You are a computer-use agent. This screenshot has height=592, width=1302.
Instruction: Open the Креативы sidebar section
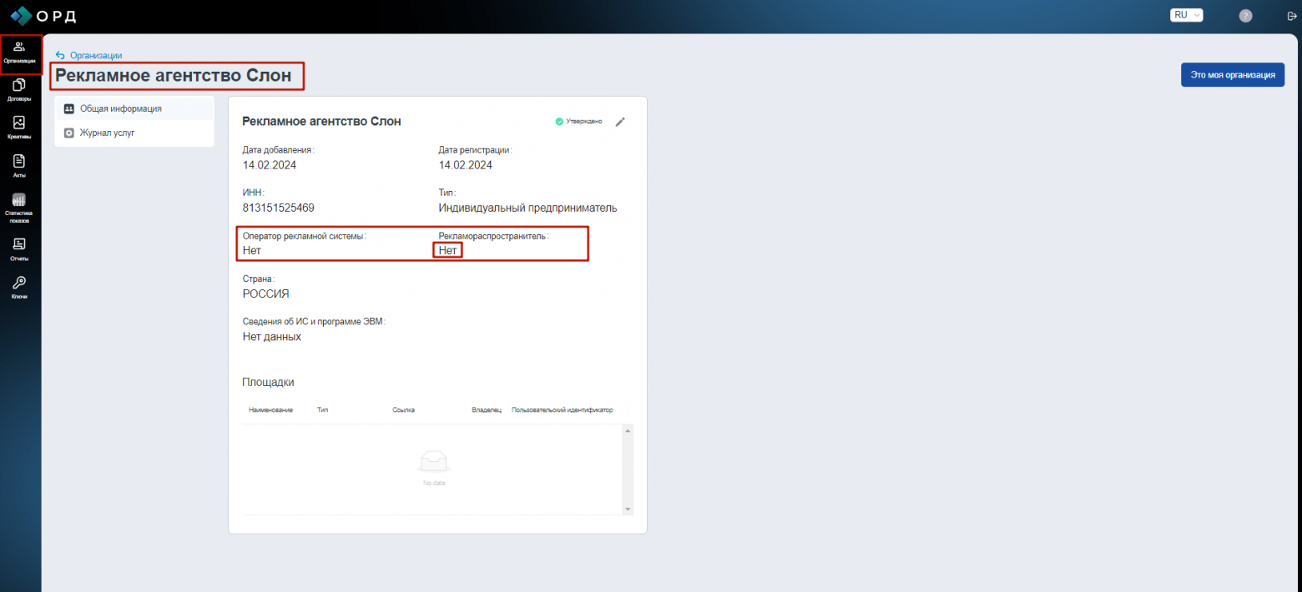(19, 128)
